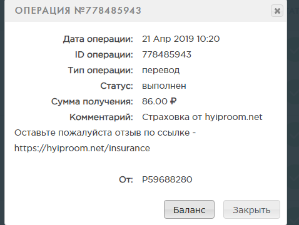
Task: Click the ruble currency symbol
Action: pyautogui.click(x=173, y=101)
